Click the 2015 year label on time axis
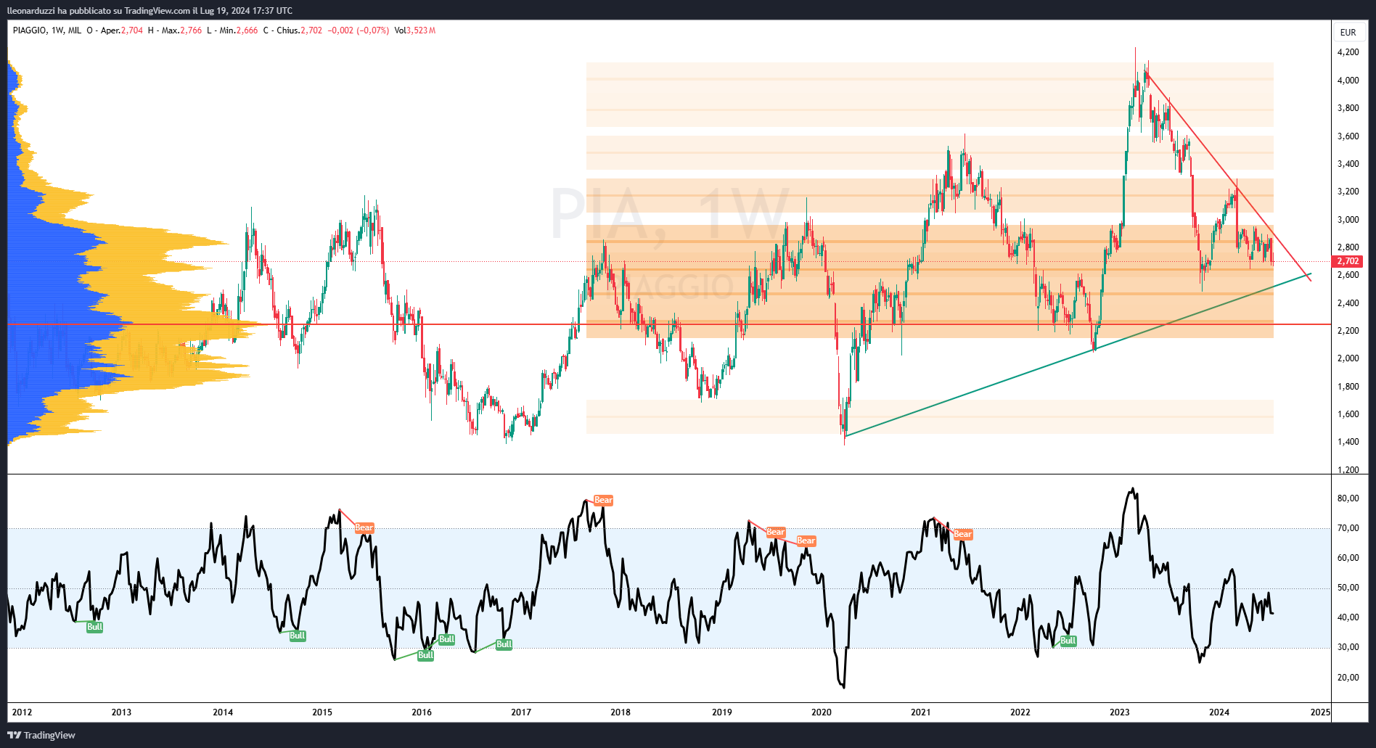 (x=322, y=712)
